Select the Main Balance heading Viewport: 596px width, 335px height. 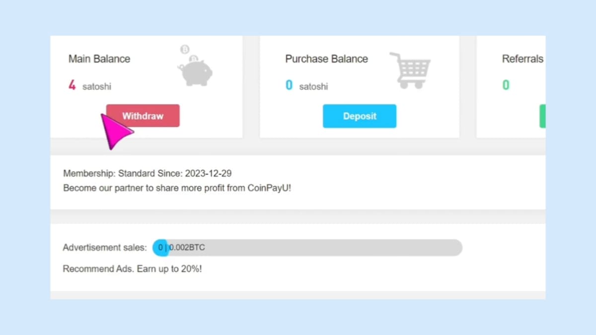99,59
